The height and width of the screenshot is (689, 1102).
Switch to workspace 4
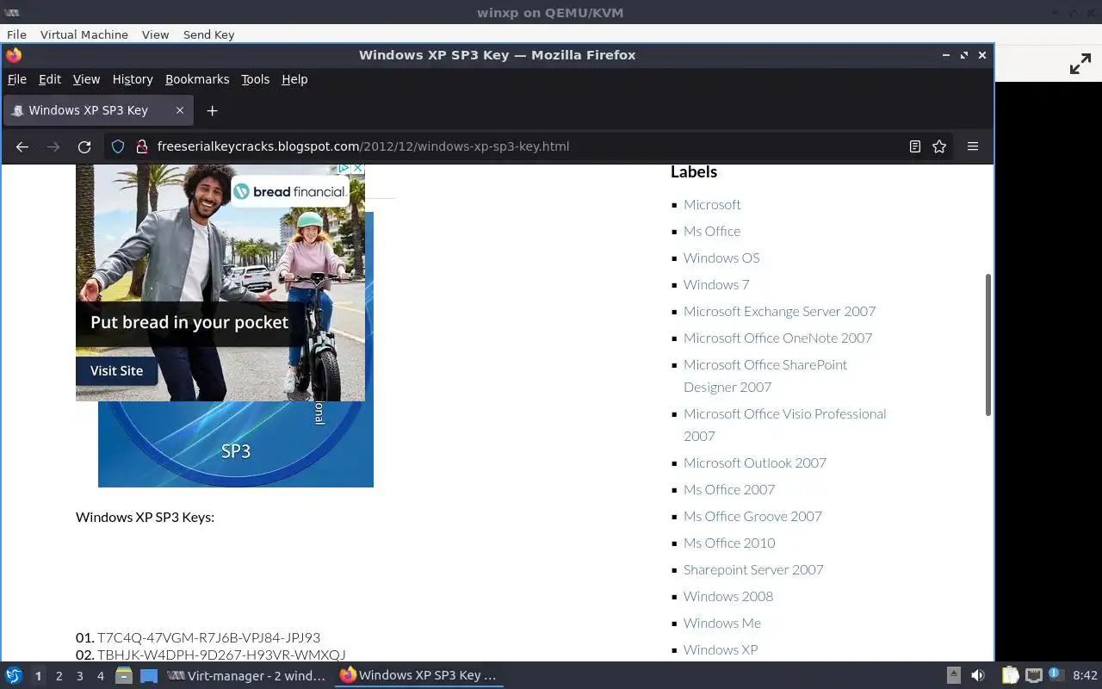(101, 676)
